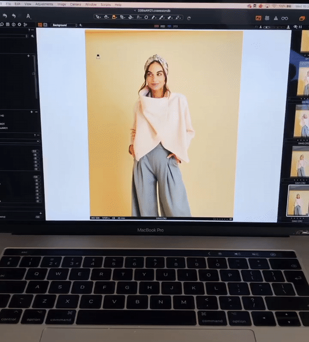Screen dimensions: 309x342
Task: Open the View menu
Action: point(28,4)
